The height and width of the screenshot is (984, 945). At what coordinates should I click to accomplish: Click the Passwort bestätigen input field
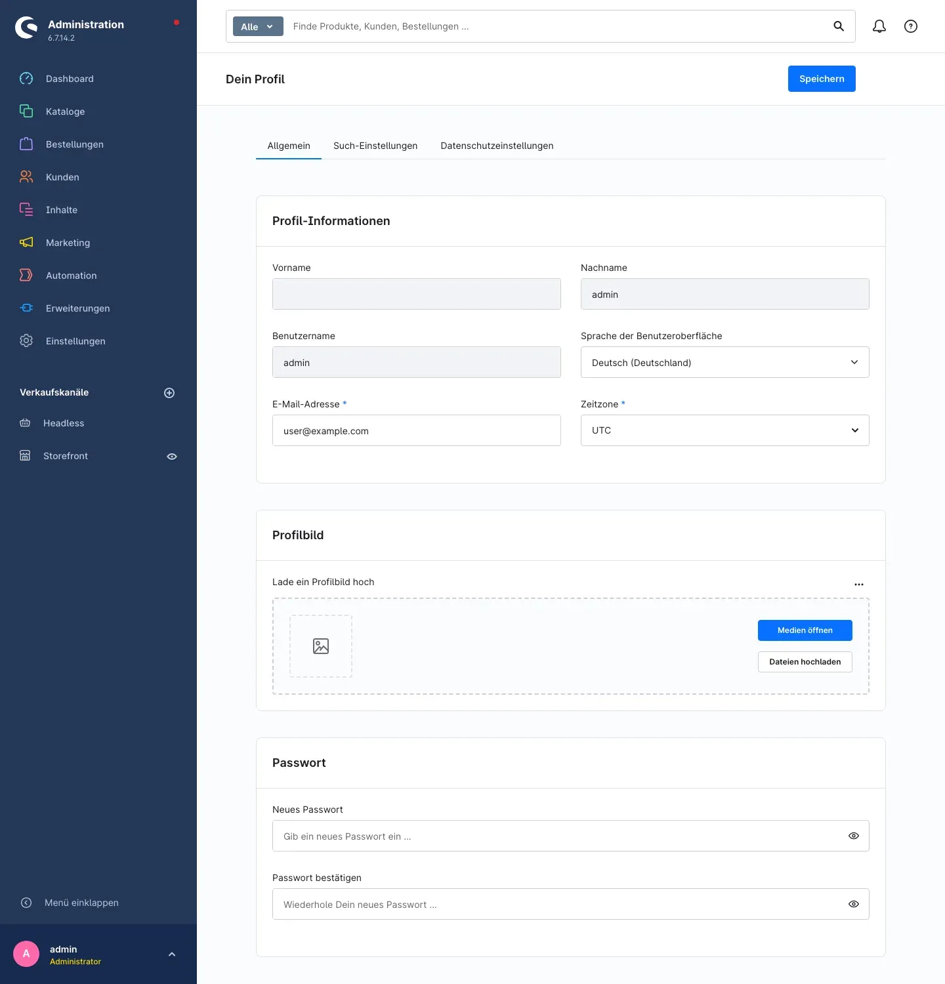pyautogui.click(x=571, y=904)
